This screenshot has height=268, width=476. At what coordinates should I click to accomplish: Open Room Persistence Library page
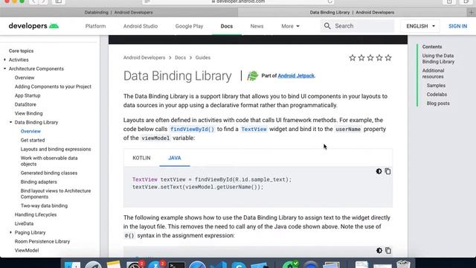click(x=42, y=241)
